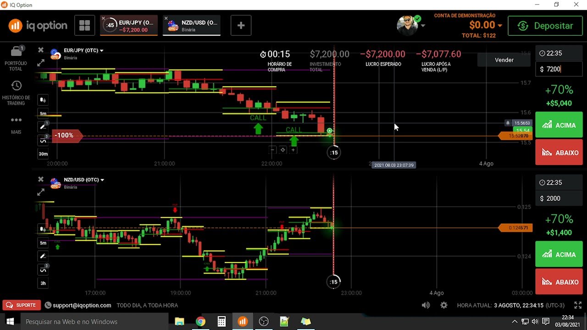Close the EUR/JPY asset tab
Image resolution: width=587 pixels, height=330 pixels.
pos(104,18)
